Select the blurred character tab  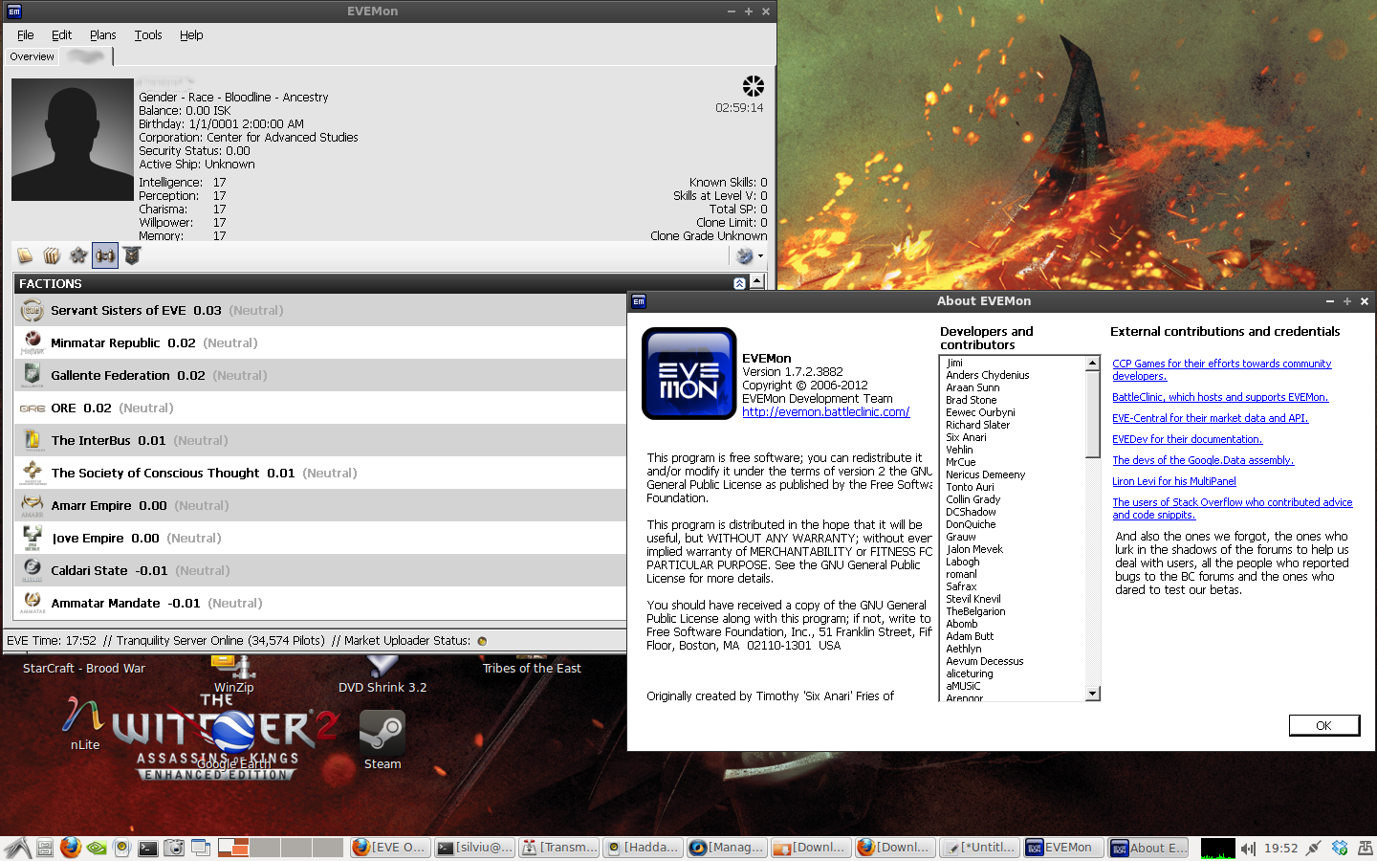point(86,56)
